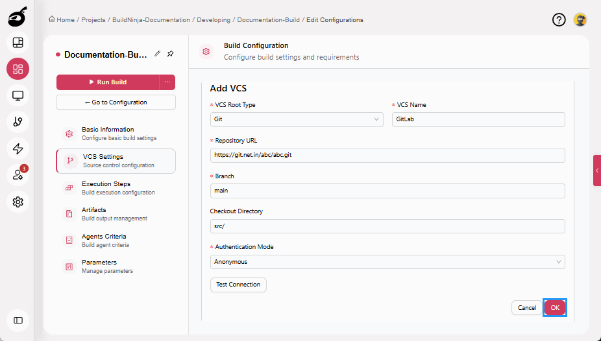Click the Branch input field

click(x=387, y=191)
